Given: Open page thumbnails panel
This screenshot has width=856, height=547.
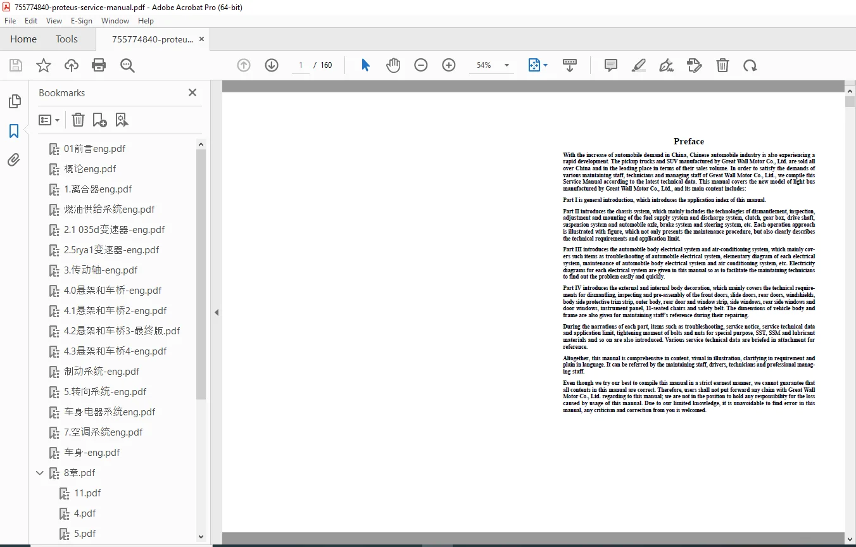Looking at the screenshot, I should click(x=14, y=101).
